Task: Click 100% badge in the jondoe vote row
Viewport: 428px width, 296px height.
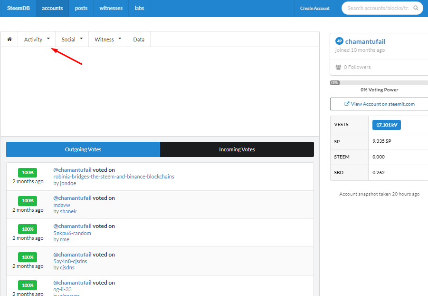Action: tap(28, 173)
